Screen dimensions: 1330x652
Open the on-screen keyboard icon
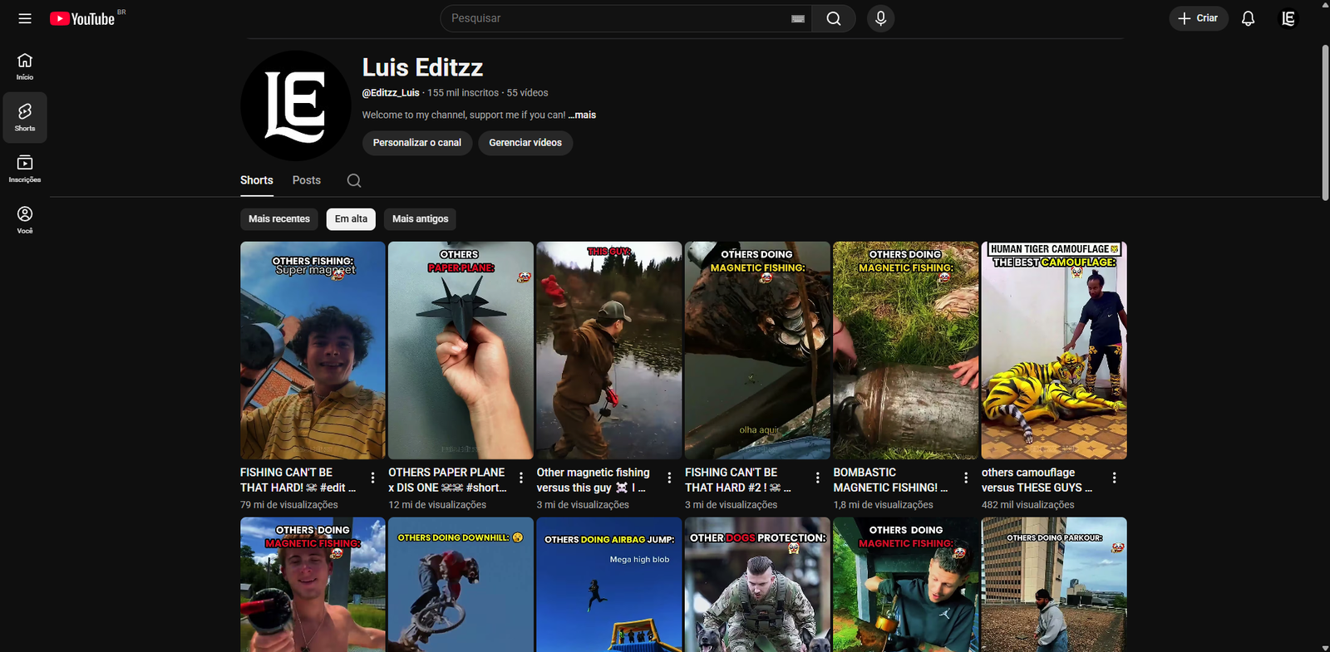798,19
